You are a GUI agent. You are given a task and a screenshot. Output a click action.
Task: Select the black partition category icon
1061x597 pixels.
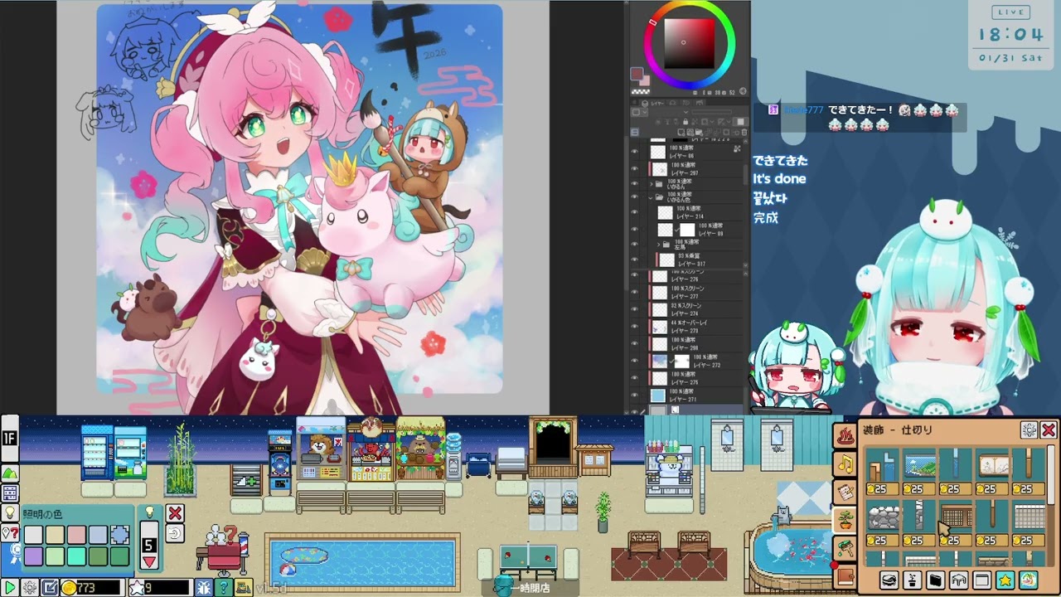point(936,580)
